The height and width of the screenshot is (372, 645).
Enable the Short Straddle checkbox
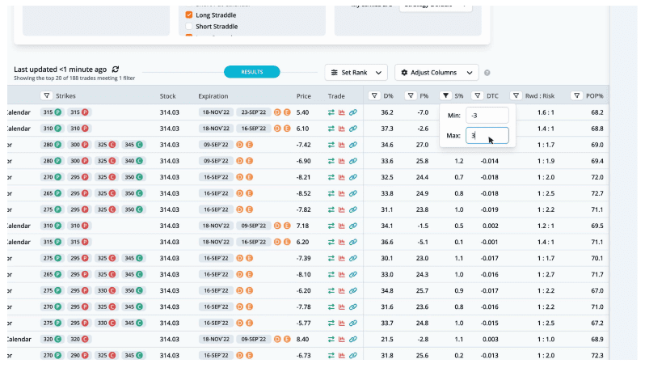[x=189, y=26]
